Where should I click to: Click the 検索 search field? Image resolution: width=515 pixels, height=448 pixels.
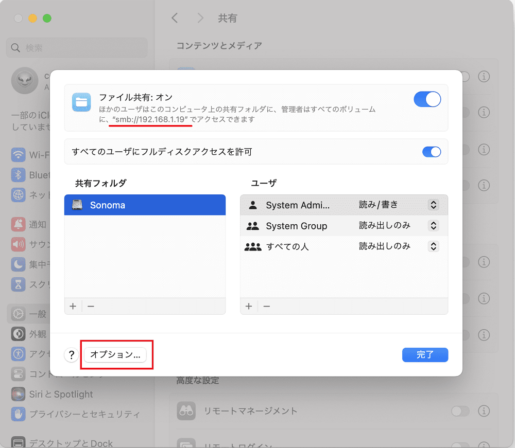tap(77, 47)
